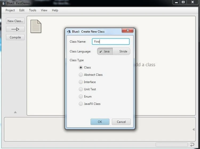Collapse the side pane with the left triangle
The width and height of the screenshot is (200, 149).
[193, 130]
